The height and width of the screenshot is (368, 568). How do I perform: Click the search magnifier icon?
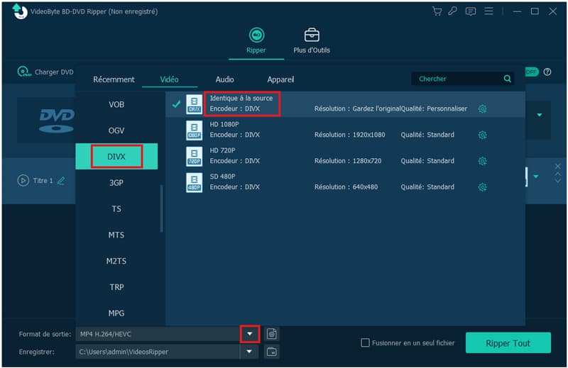(x=507, y=79)
